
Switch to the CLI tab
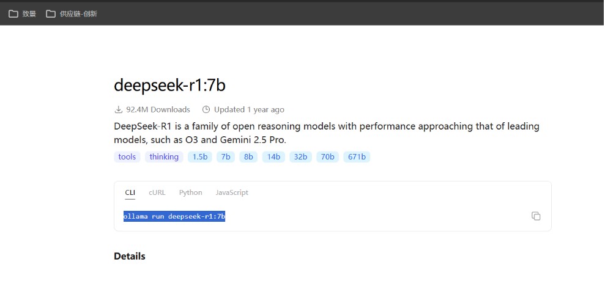tap(130, 192)
